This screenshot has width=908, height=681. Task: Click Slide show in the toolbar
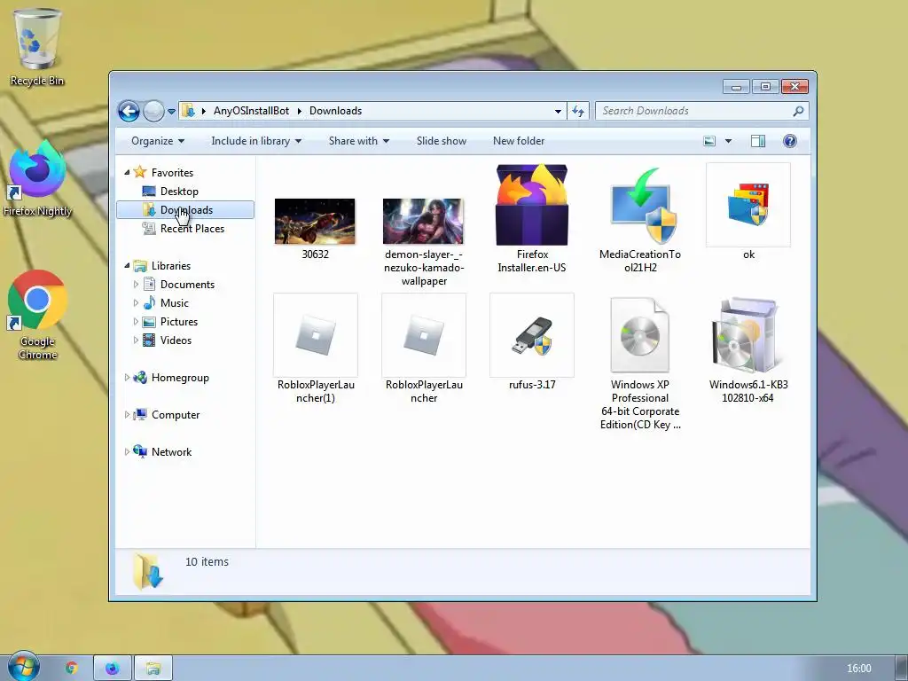[442, 141]
